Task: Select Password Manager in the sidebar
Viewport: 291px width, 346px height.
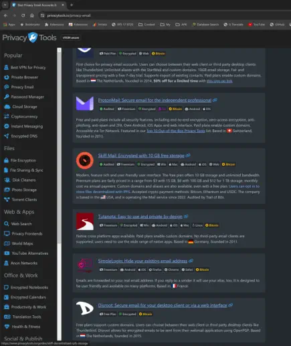Action: (24, 97)
